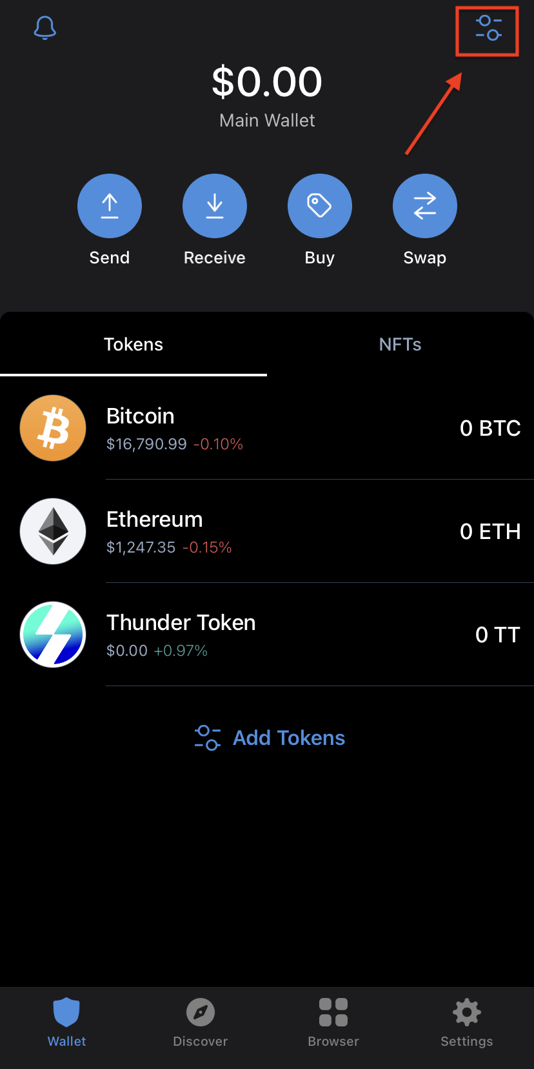Tap the Receive arrow-down button
The height and width of the screenshot is (1069, 534).
point(215,206)
